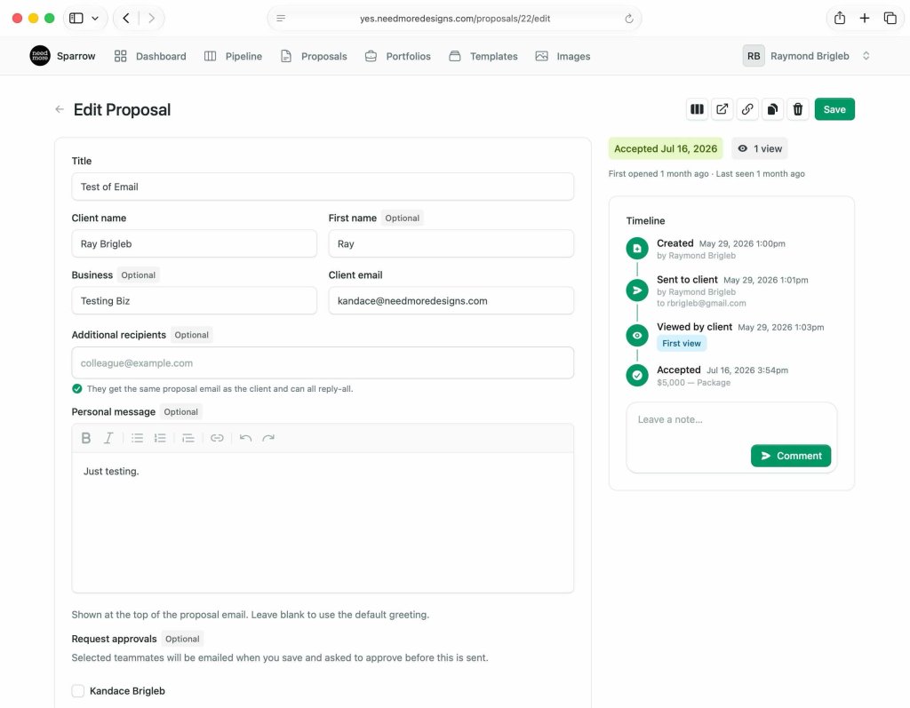Image resolution: width=910 pixels, height=708 pixels.
Task: Focus the Additional recipients field
Action: click(323, 363)
